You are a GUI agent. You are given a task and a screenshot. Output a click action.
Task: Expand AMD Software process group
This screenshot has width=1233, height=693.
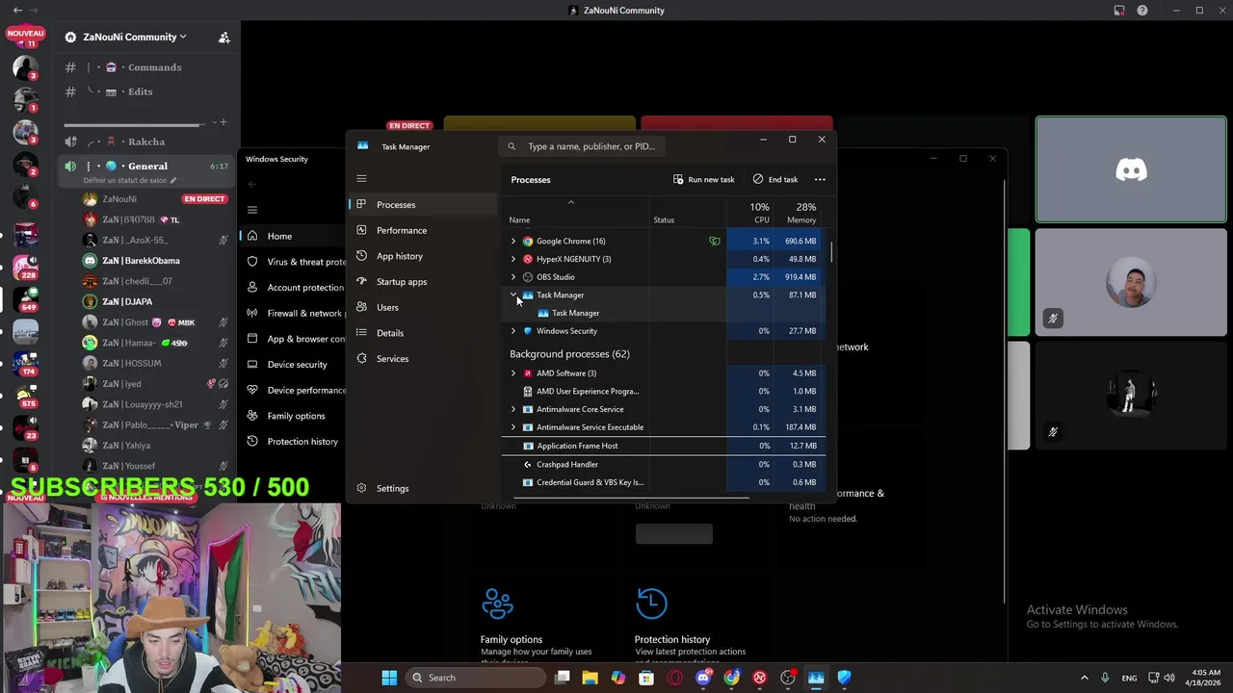(512, 373)
